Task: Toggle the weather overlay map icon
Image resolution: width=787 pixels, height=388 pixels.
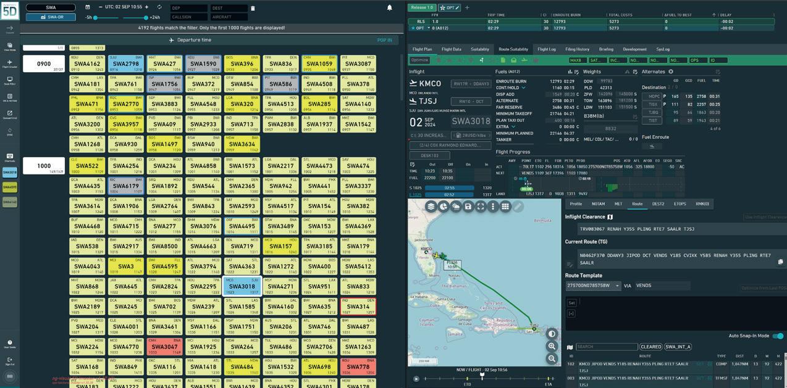Action: click(x=456, y=207)
